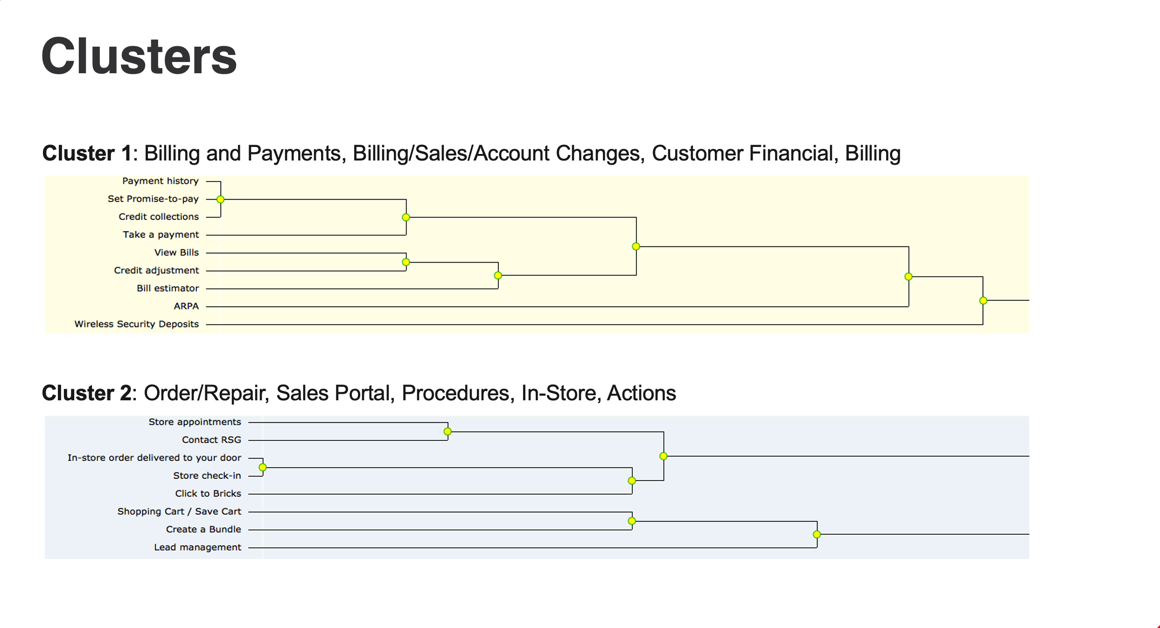Select the Payment history item label
1160x628 pixels.
[x=161, y=181]
